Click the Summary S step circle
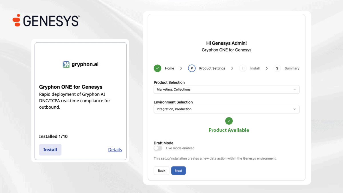The height and width of the screenshot is (193, 343). (x=277, y=68)
